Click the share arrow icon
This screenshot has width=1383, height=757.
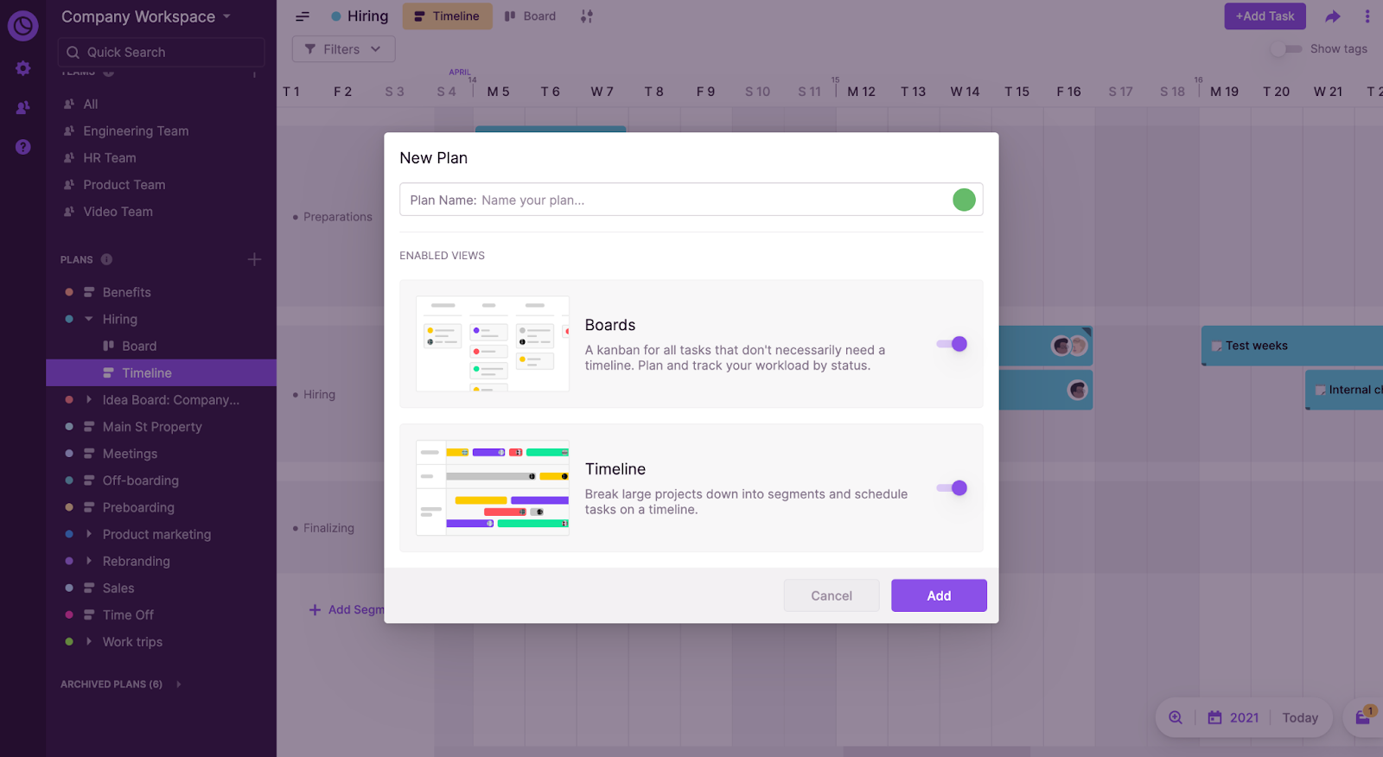tap(1333, 16)
